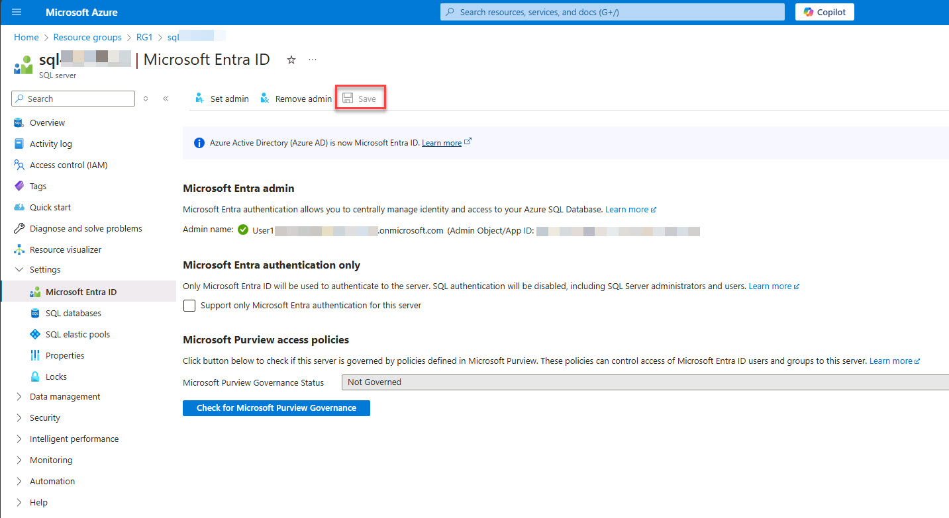Image resolution: width=949 pixels, height=518 pixels.
Task: Open Access control (IAM) menu item
Action: point(68,165)
